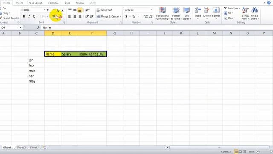Open Find & Select menu

click(255, 13)
